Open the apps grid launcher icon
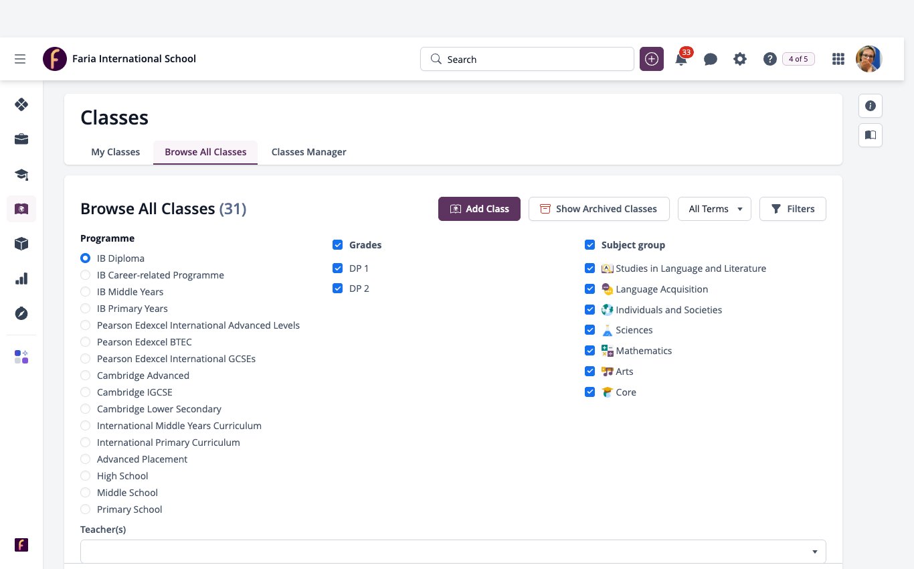This screenshot has width=914, height=569. 838,59
